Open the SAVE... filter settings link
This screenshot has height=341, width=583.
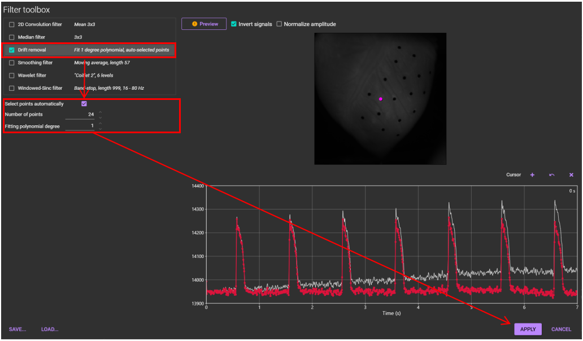tap(18, 329)
